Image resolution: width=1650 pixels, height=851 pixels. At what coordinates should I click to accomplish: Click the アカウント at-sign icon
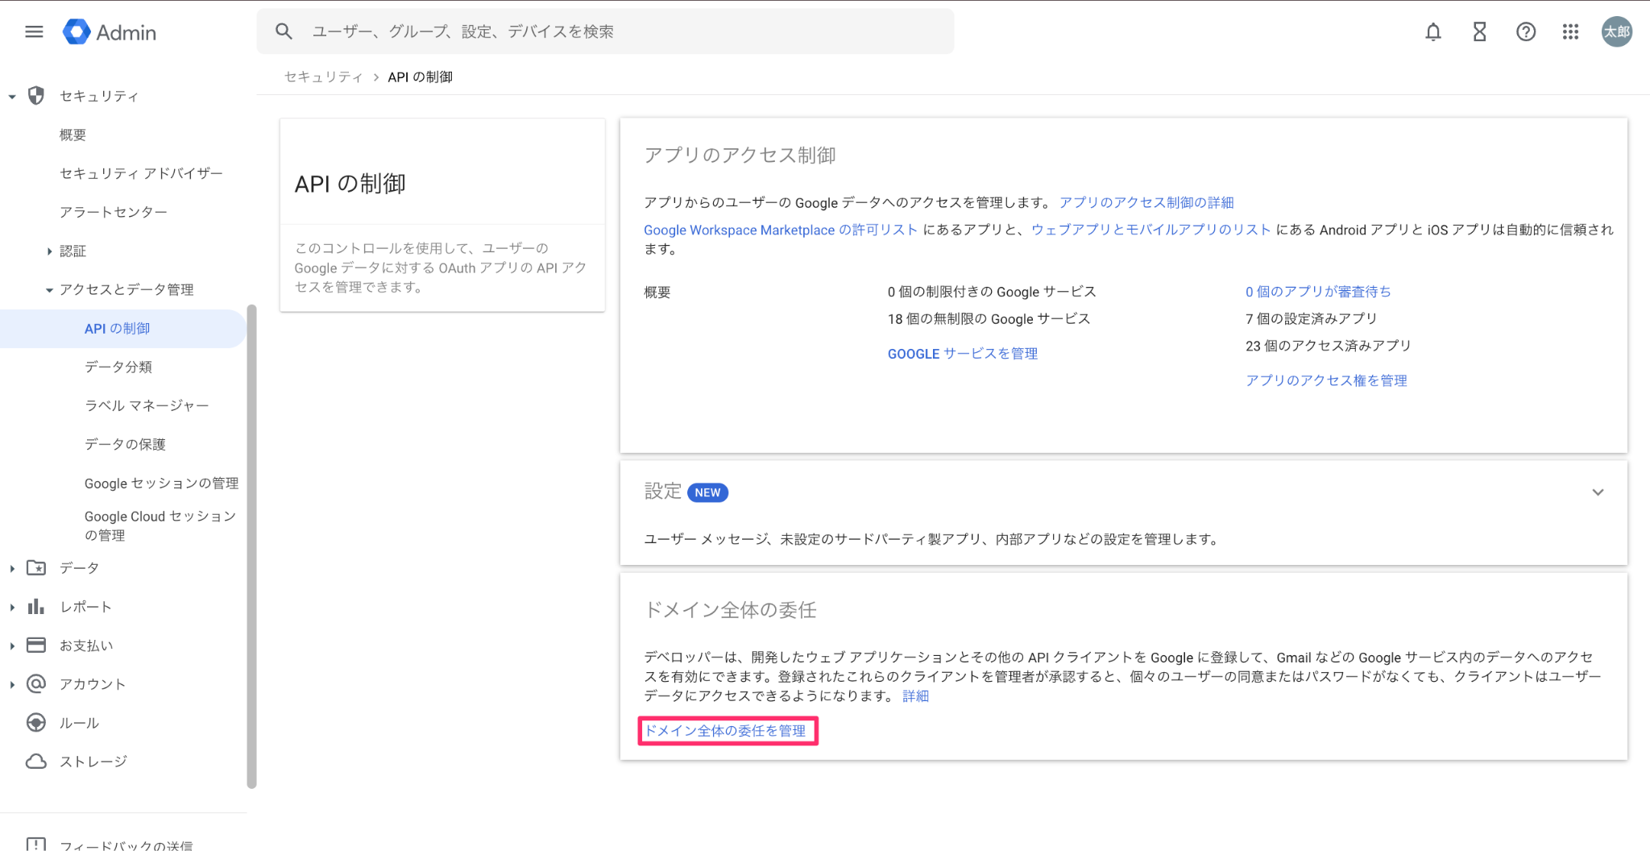coord(36,684)
